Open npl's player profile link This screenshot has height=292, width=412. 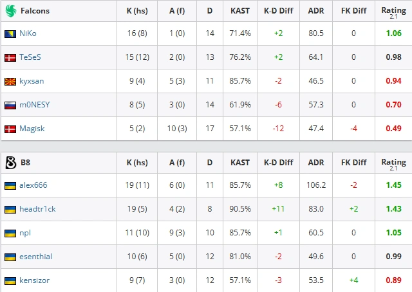[x=25, y=233]
